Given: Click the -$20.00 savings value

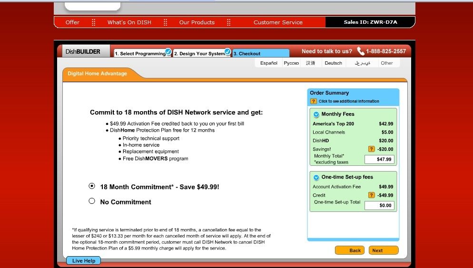Looking at the screenshot, I should pos(385,149).
